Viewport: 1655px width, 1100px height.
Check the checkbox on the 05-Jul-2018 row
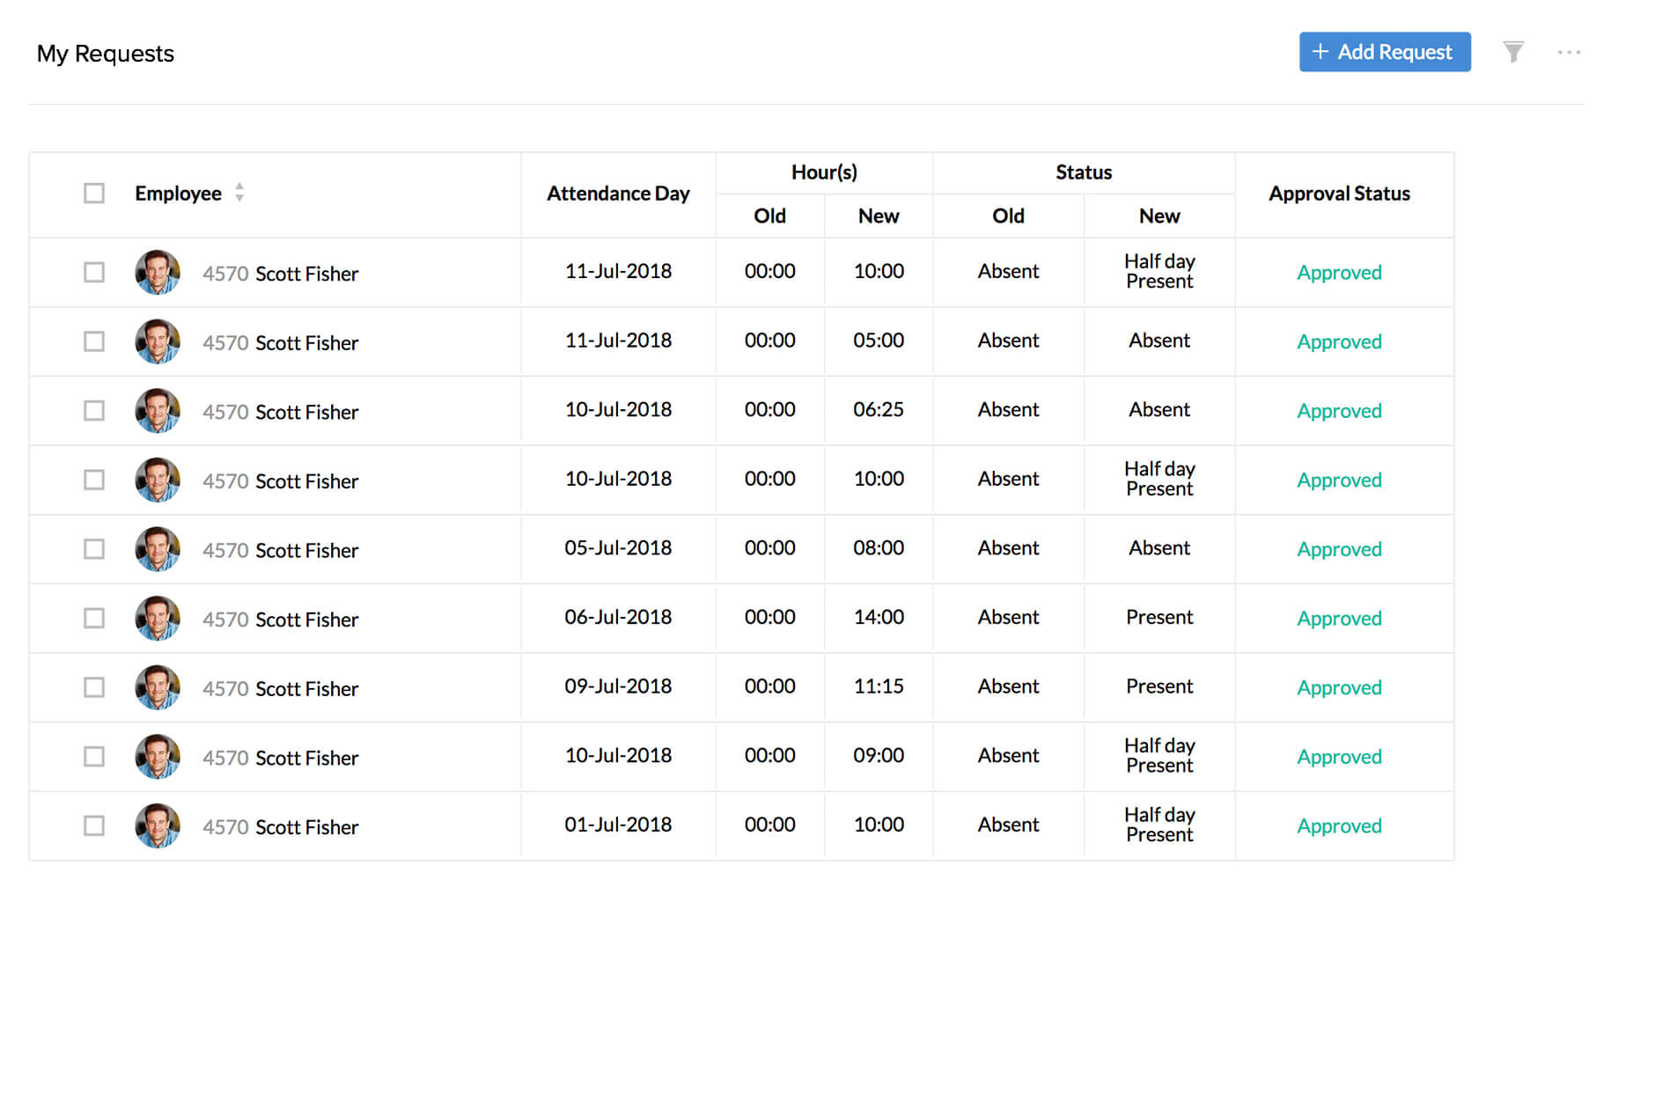(x=93, y=548)
